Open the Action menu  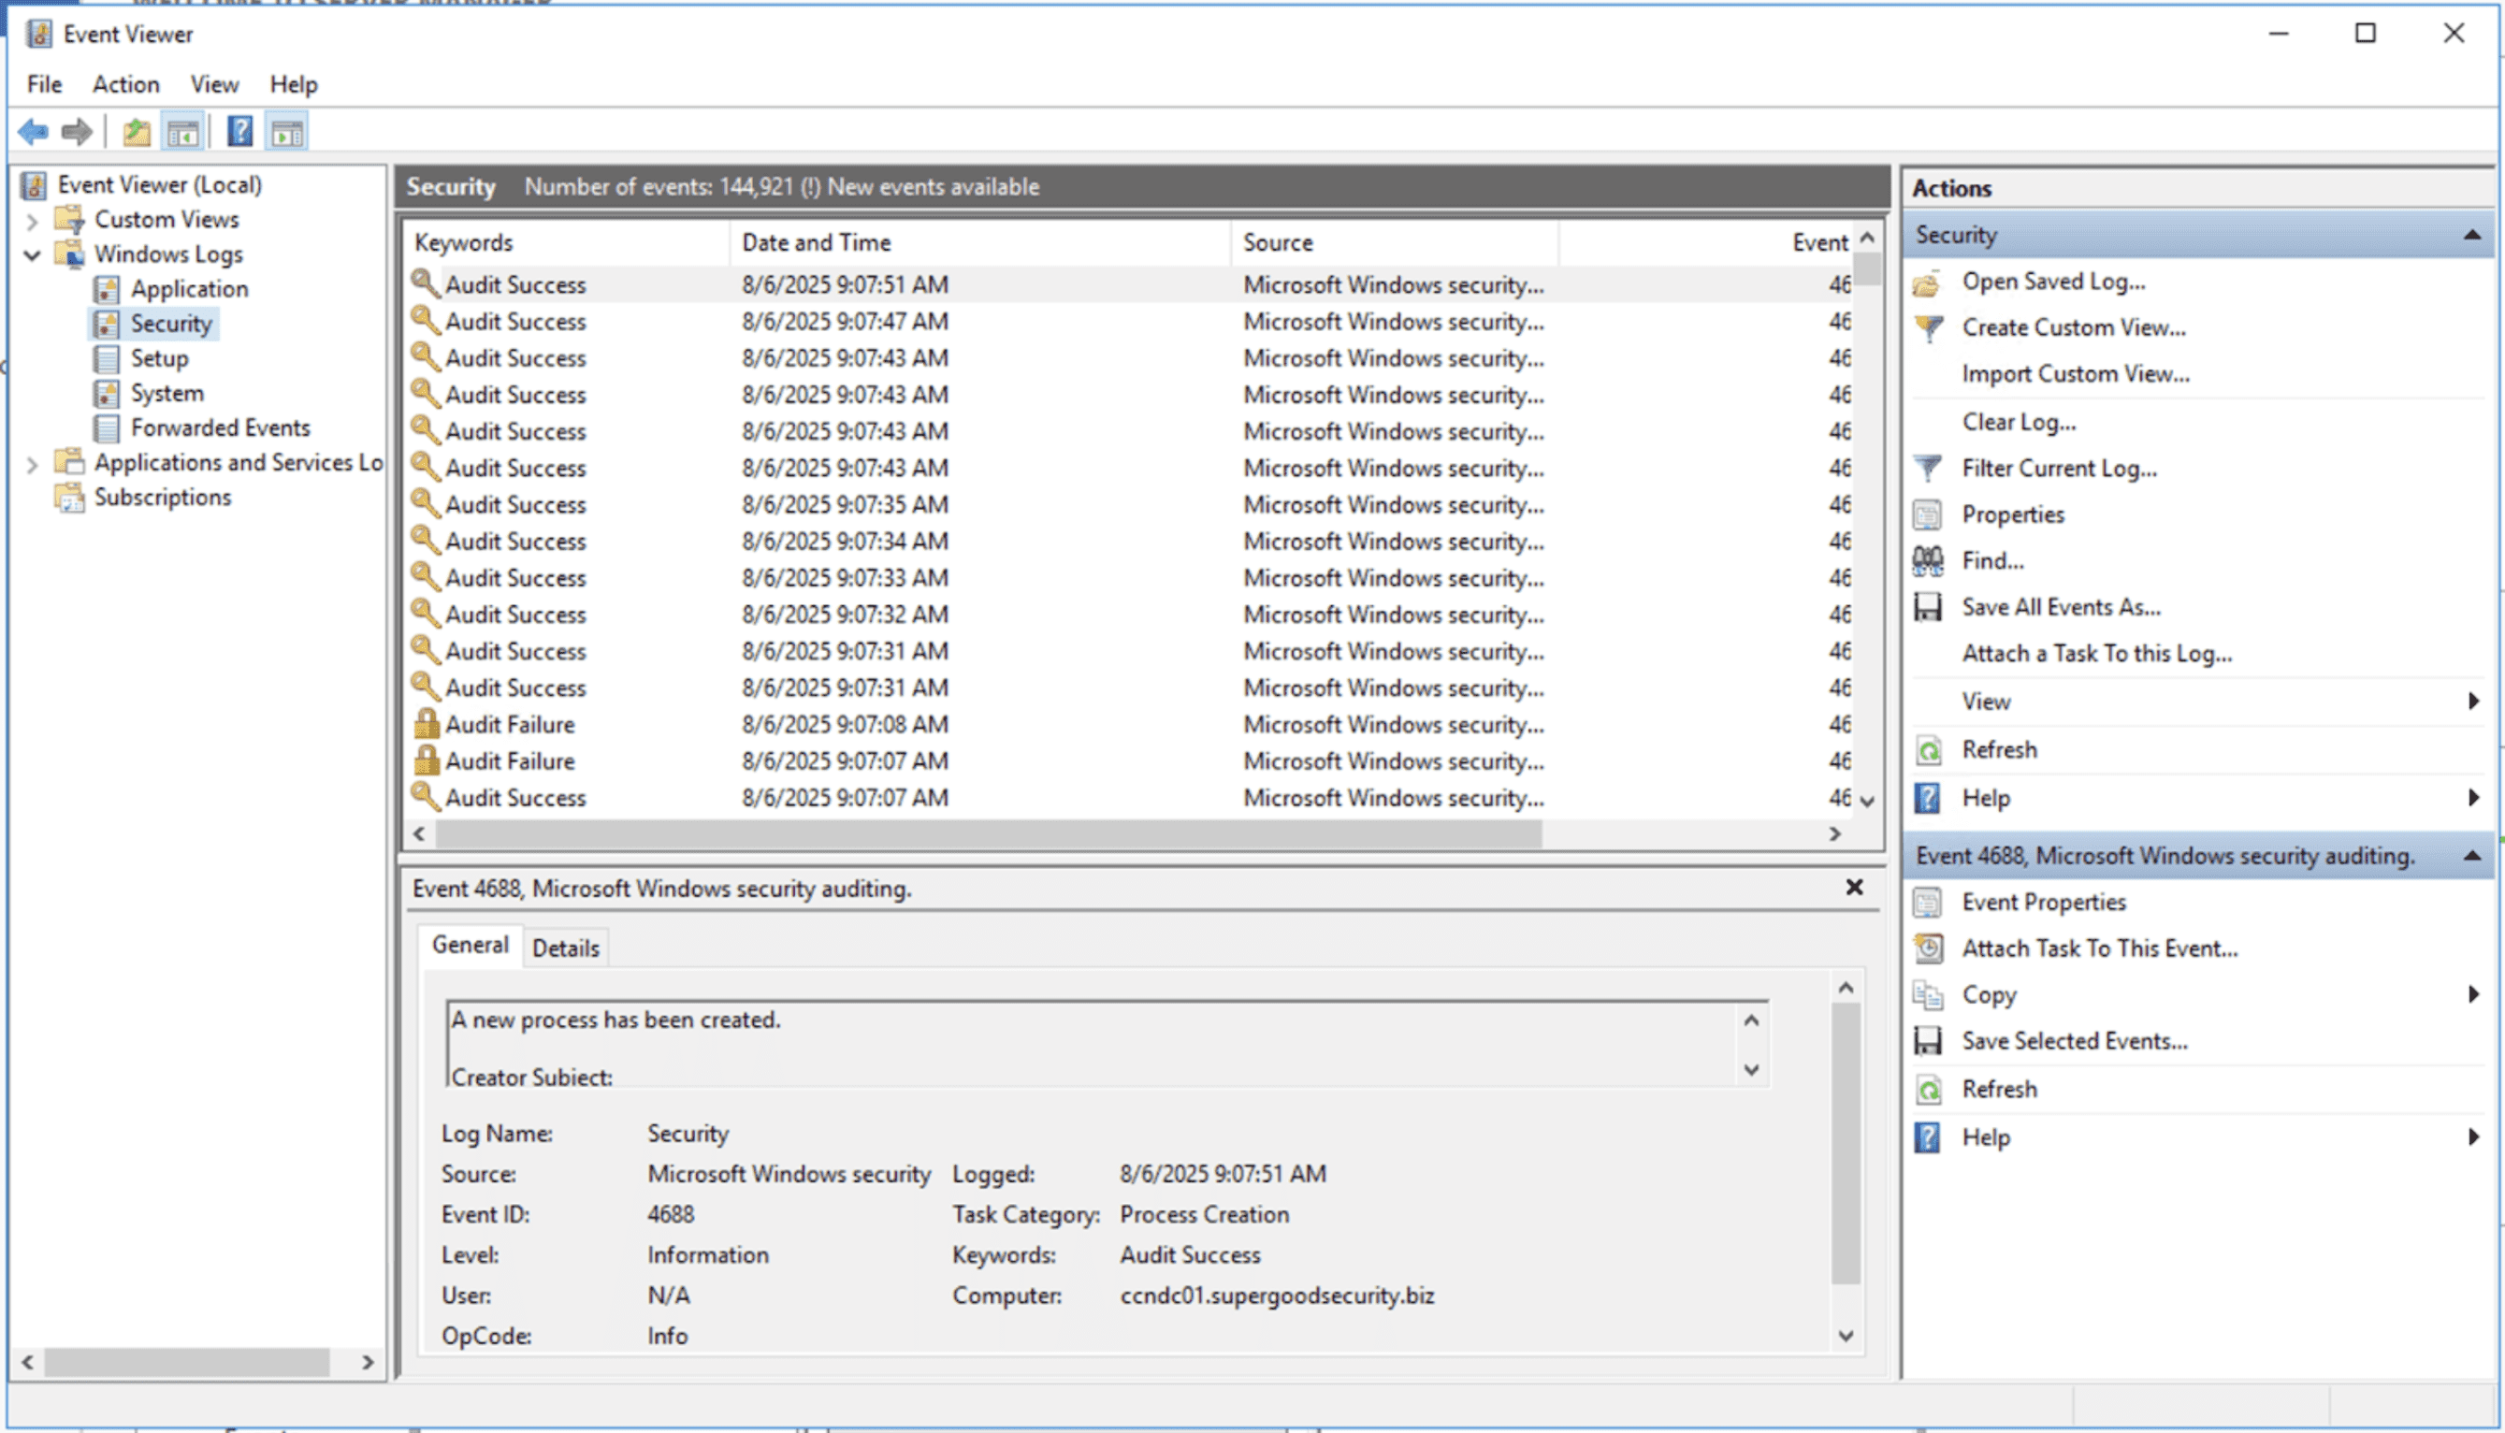pos(126,84)
